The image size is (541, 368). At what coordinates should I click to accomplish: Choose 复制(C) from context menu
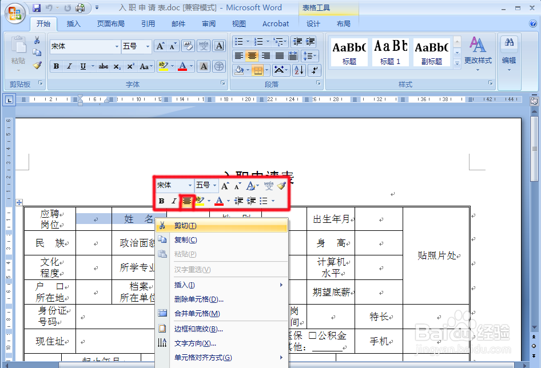point(221,239)
